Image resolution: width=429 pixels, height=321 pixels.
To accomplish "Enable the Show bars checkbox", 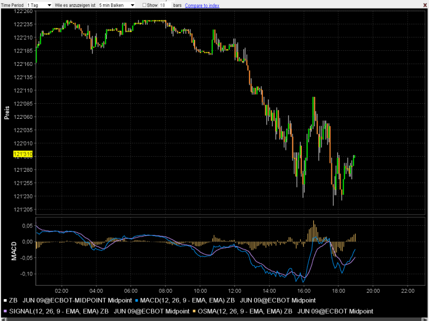I will pyautogui.click(x=144, y=5).
